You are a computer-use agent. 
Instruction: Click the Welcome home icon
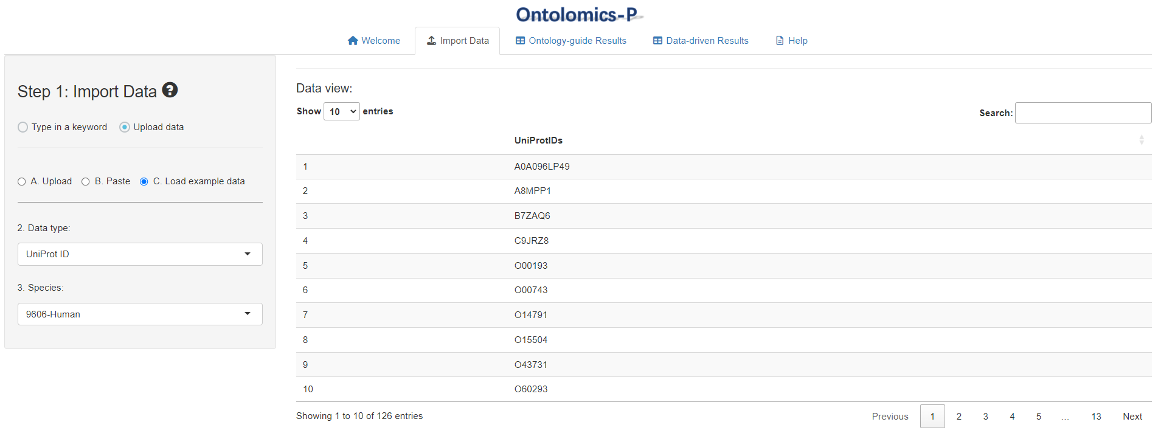[353, 41]
